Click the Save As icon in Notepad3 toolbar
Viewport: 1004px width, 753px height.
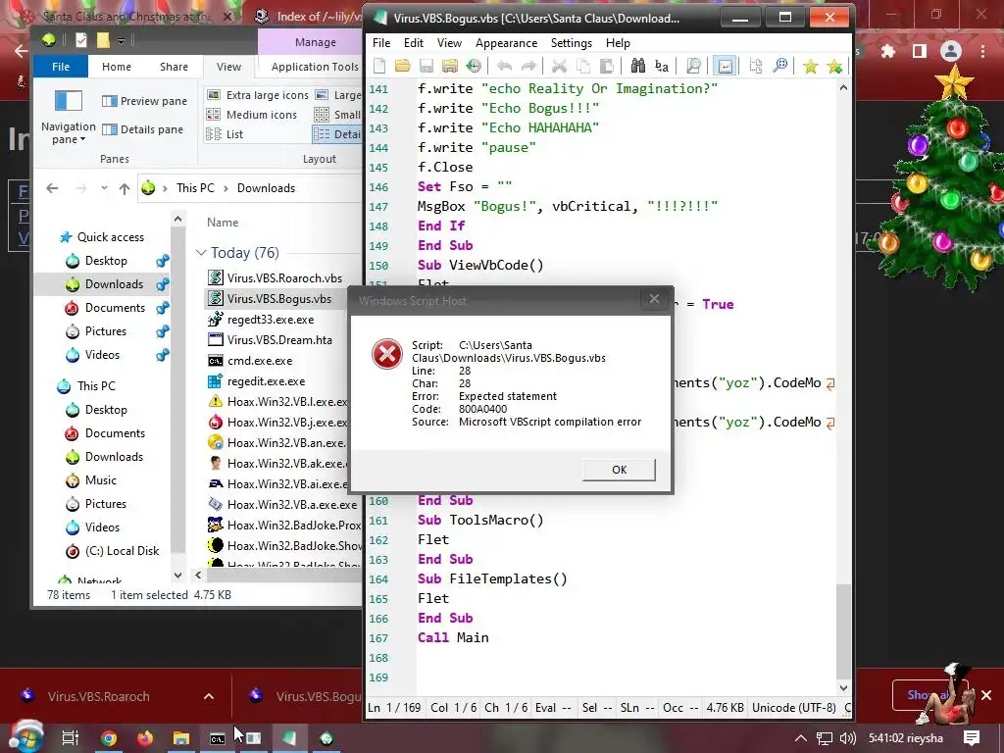point(449,66)
